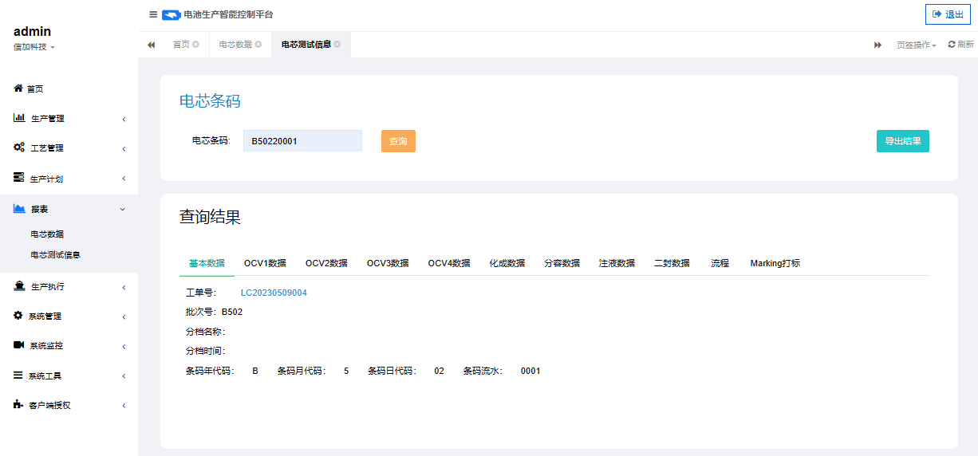Screen dimensions: 978x456
Task: Open work order link LC20230509004
Action: pyautogui.click(x=274, y=293)
